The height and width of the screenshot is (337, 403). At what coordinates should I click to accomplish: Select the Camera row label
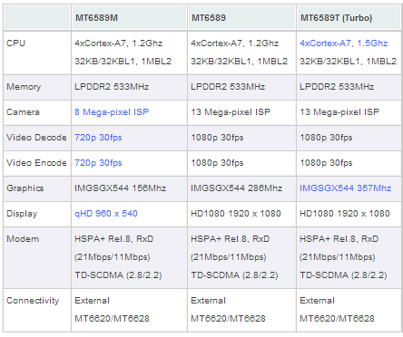23,112
